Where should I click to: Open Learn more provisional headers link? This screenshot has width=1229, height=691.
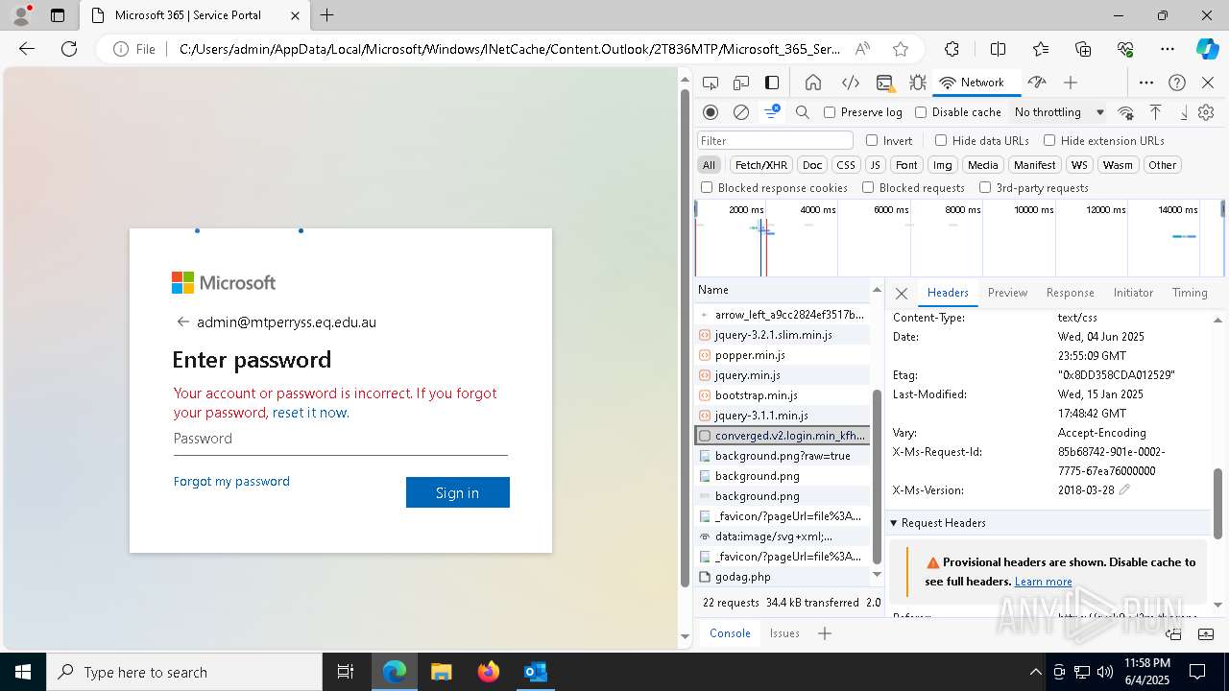coord(1043,582)
